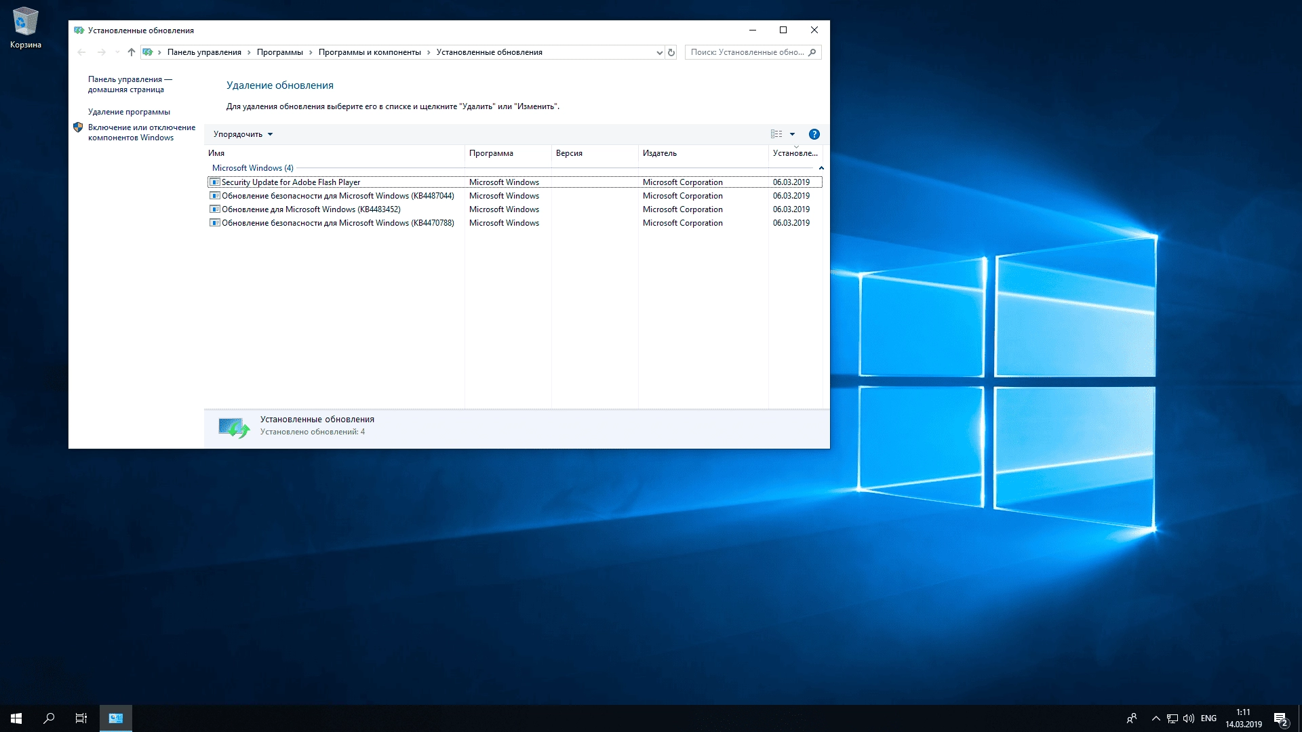The width and height of the screenshot is (1302, 732).
Task: Open the People icon in system tray
Action: [x=1132, y=718]
